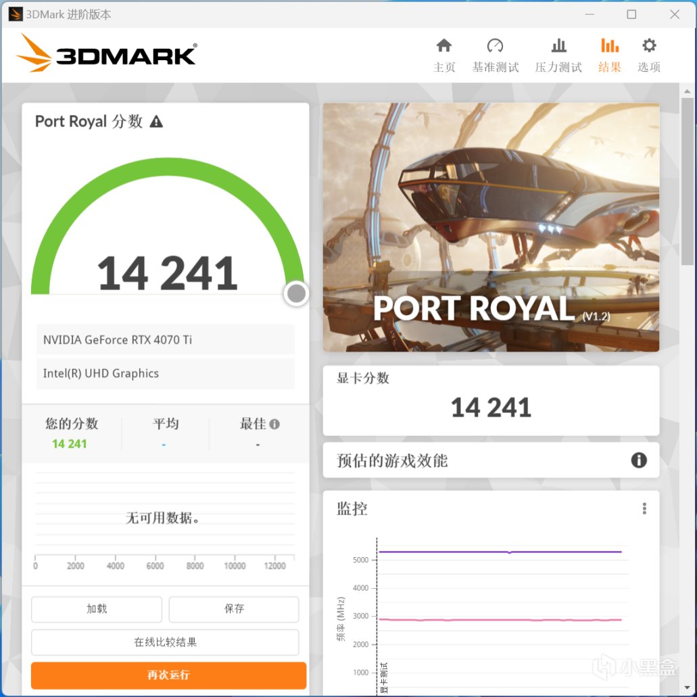Image resolution: width=697 pixels, height=697 pixels.
Task: Click the scrollbar down arrow
Action: pos(688,689)
